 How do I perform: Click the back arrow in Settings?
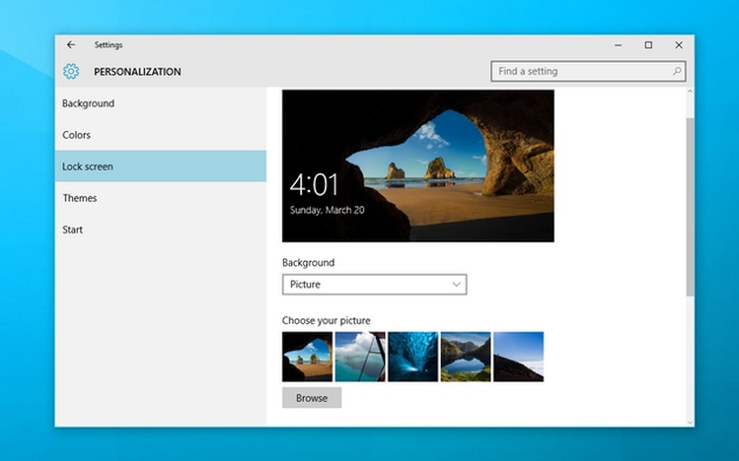click(x=71, y=44)
